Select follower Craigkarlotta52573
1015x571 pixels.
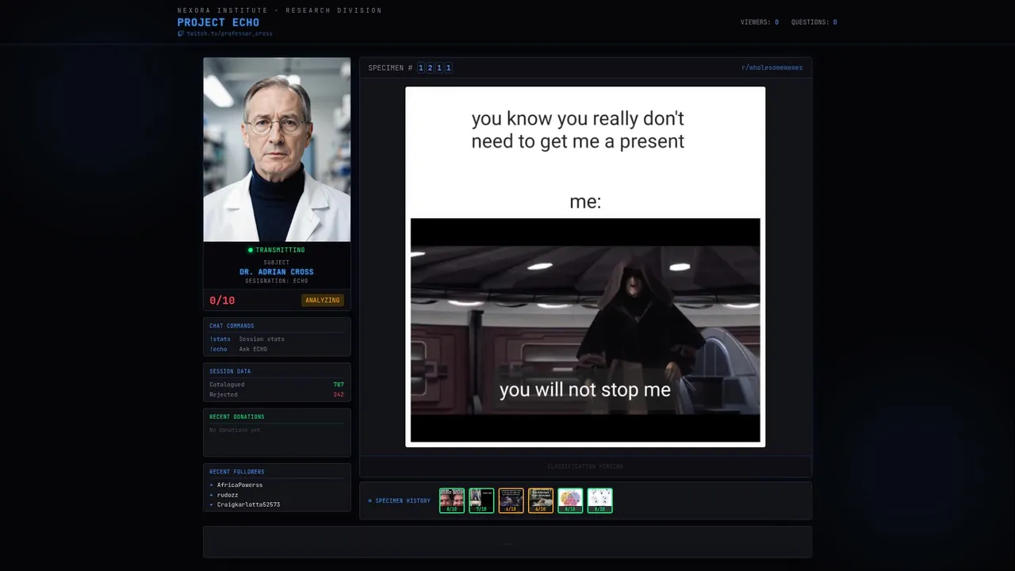pyautogui.click(x=248, y=504)
